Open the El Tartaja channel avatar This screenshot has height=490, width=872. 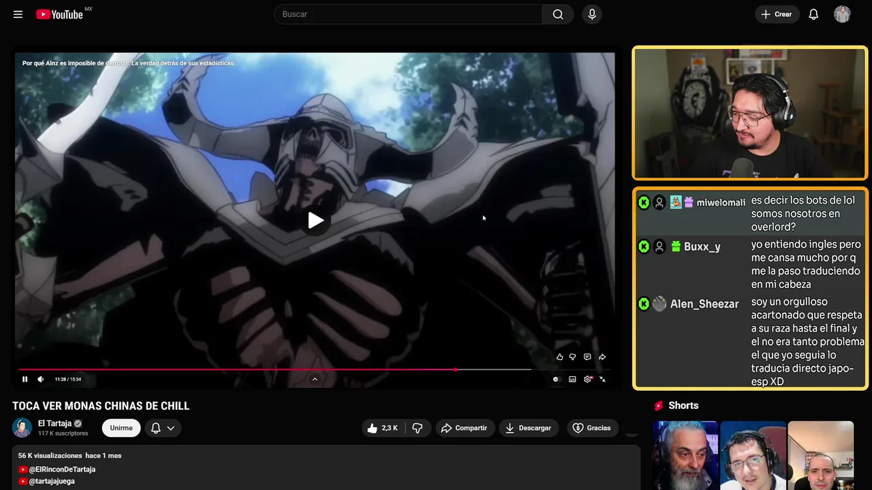[22, 427]
